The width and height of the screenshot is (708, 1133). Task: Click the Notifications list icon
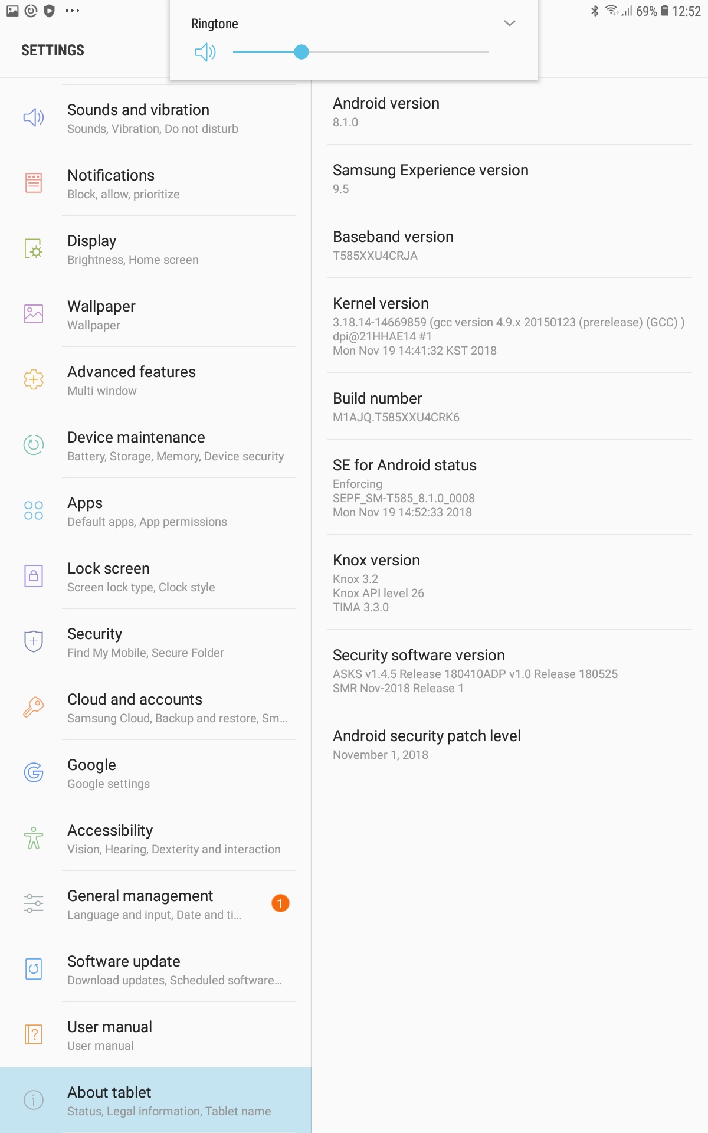pos(34,183)
